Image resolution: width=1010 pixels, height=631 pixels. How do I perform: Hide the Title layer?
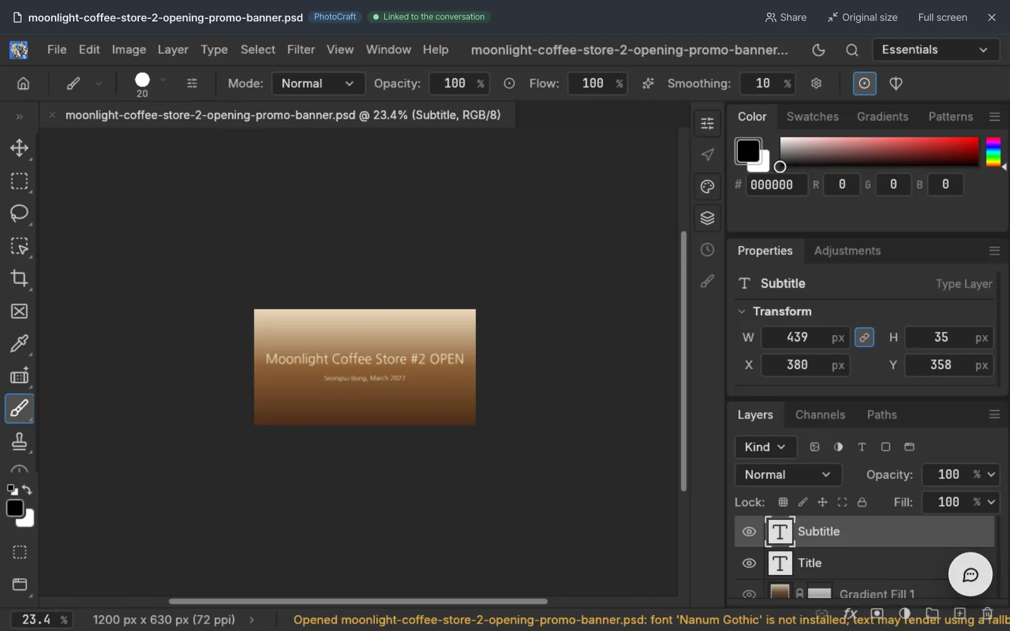pyautogui.click(x=749, y=563)
